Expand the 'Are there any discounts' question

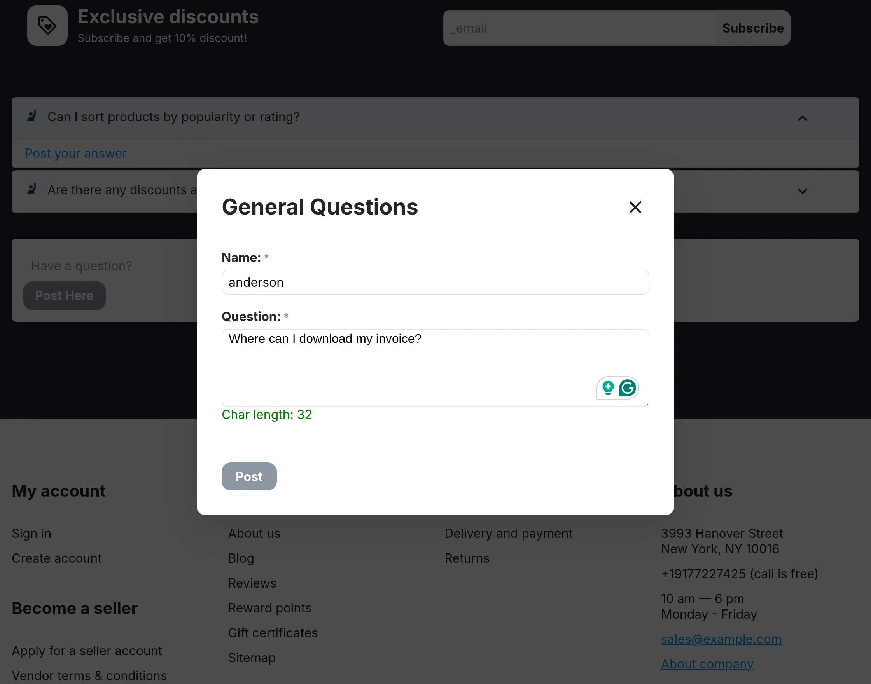click(x=802, y=192)
